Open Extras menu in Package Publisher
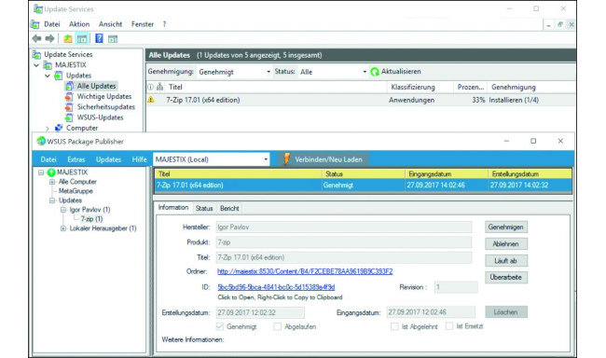 (76, 159)
